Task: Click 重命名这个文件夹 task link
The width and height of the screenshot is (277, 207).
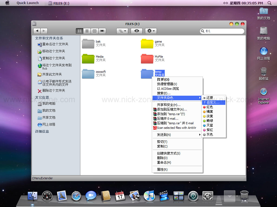Action: 55,44
